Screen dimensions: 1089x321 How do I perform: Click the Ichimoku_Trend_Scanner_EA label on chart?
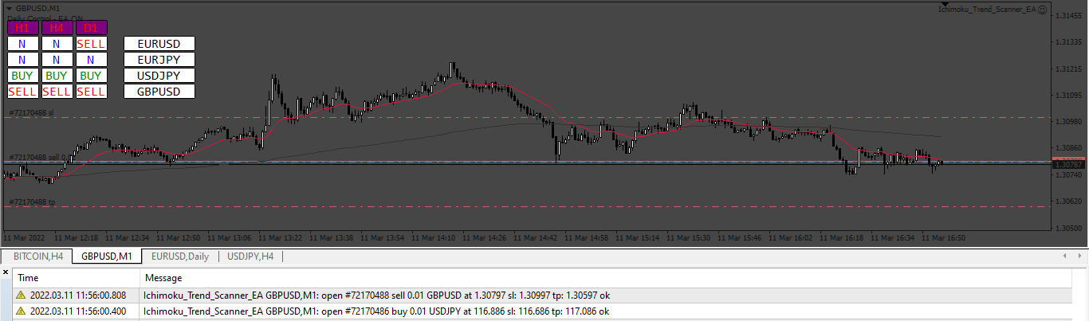(x=987, y=10)
